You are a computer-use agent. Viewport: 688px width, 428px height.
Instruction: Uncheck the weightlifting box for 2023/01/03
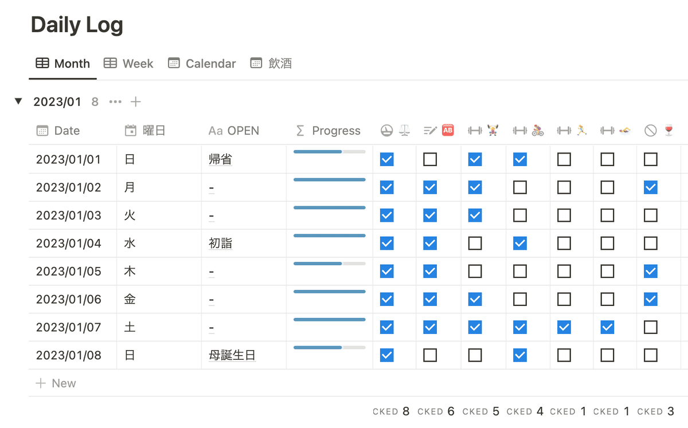[x=475, y=215]
